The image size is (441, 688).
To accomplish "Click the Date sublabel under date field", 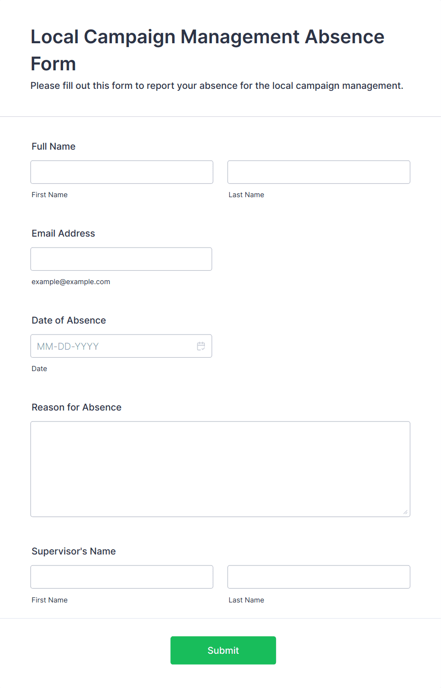I will [x=39, y=369].
